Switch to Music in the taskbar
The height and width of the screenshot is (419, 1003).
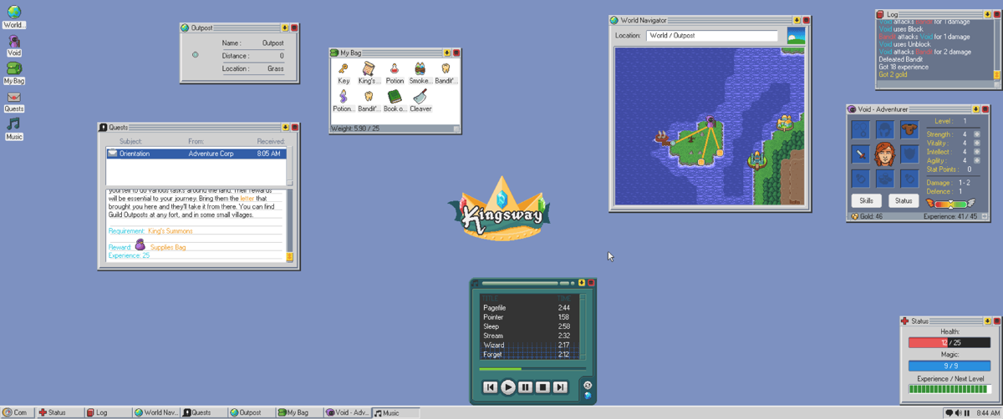click(395, 412)
